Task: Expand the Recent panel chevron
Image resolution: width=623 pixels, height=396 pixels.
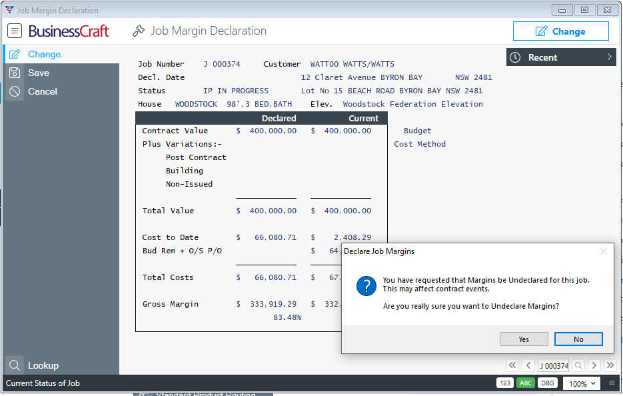Action: 609,57
